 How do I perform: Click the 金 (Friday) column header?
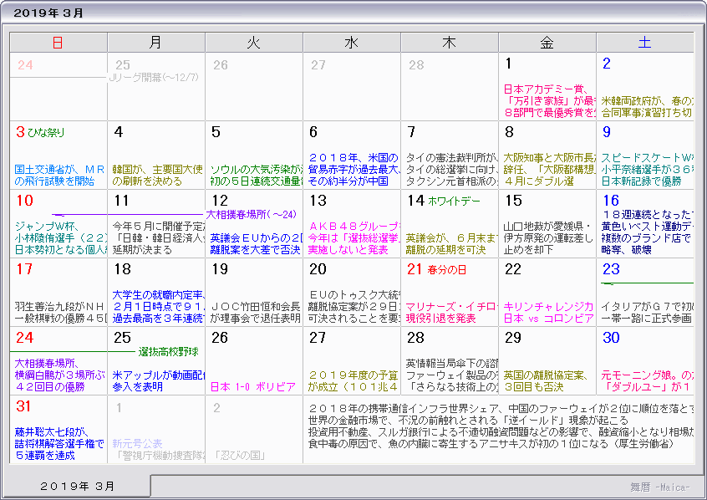pyautogui.click(x=547, y=43)
